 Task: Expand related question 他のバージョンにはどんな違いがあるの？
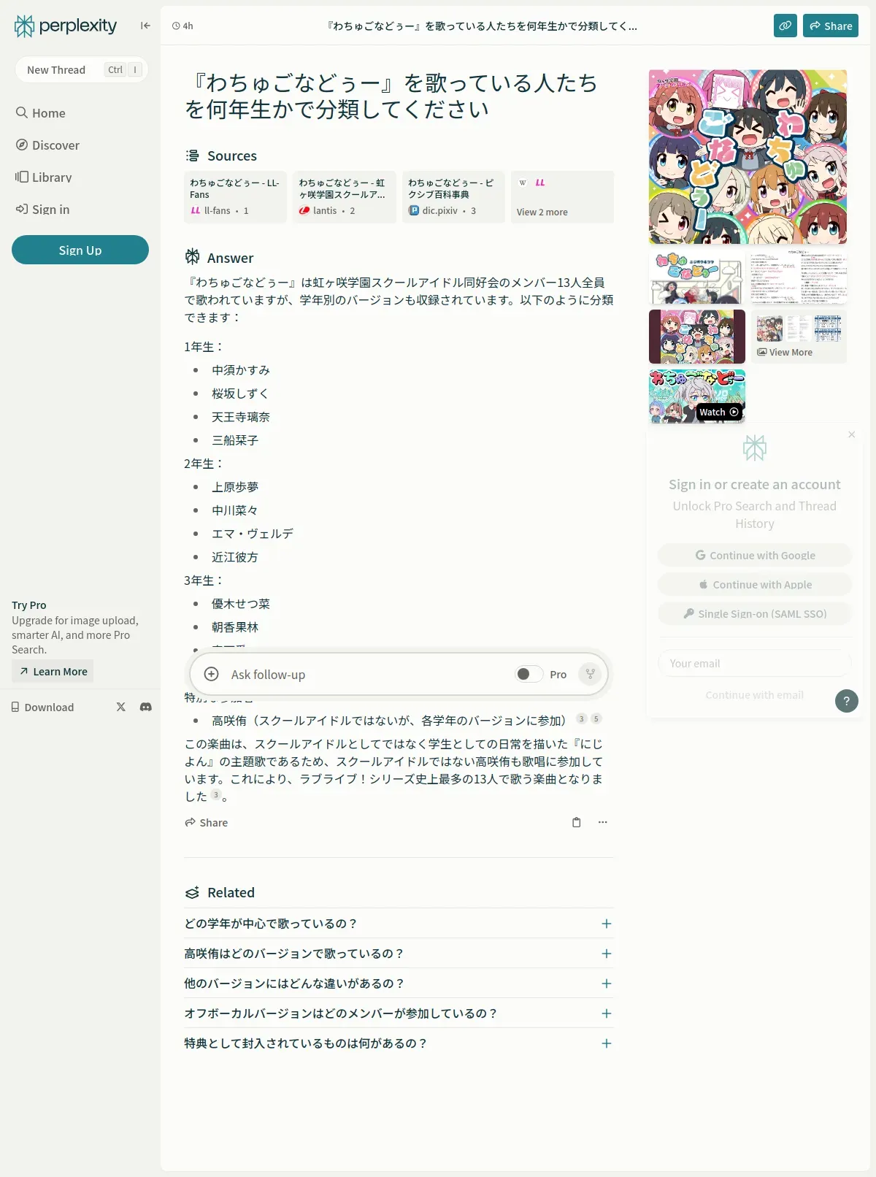399,984
